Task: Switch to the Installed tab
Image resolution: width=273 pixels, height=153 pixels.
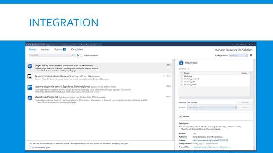Action: 45,50
